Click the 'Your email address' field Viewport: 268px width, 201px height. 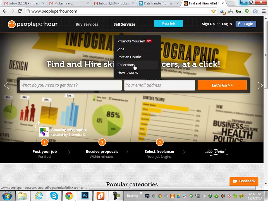click(x=159, y=85)
